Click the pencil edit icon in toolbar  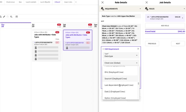click(4, 17)
